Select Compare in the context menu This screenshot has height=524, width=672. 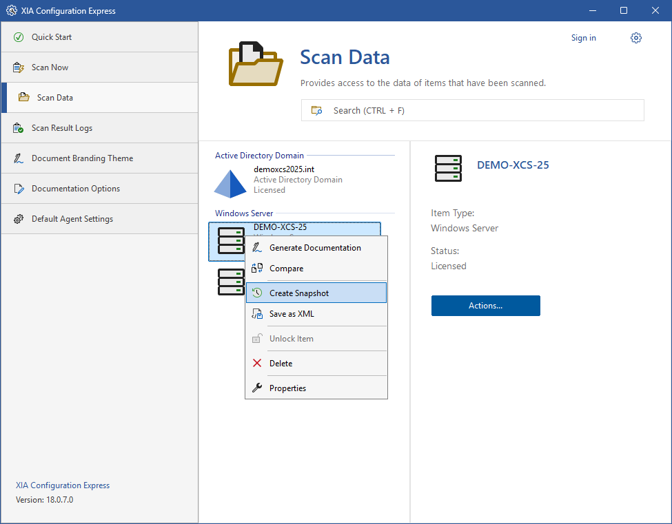[286, 269]
